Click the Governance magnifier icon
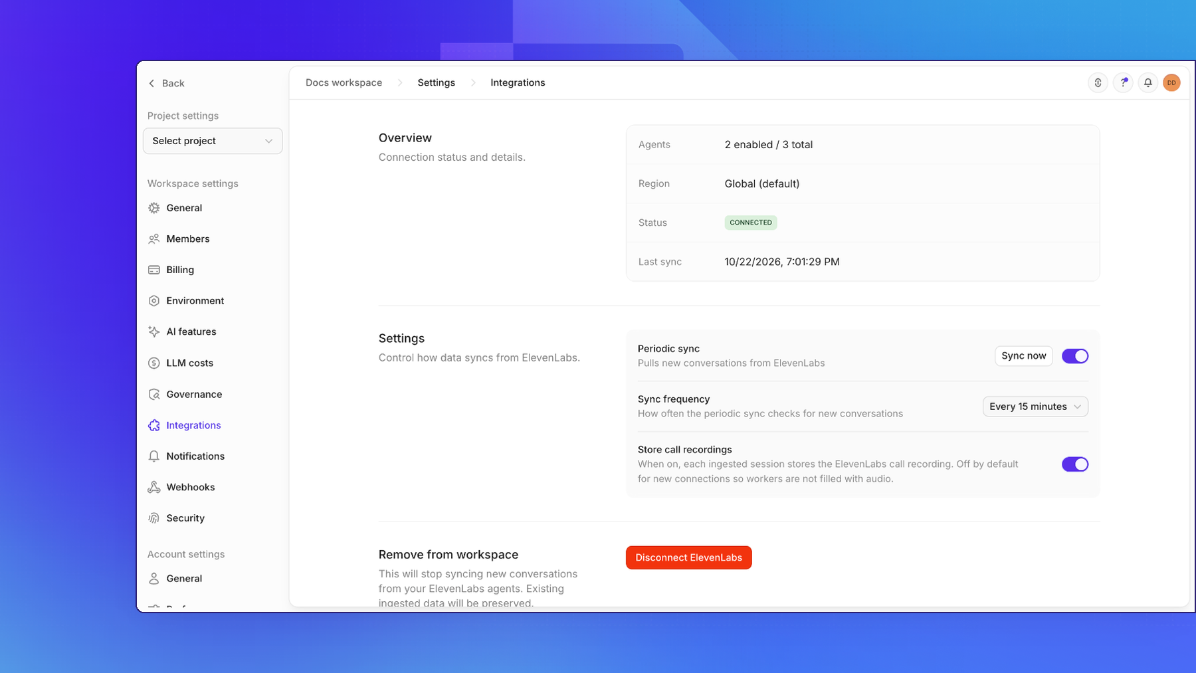 pos(154,394)
